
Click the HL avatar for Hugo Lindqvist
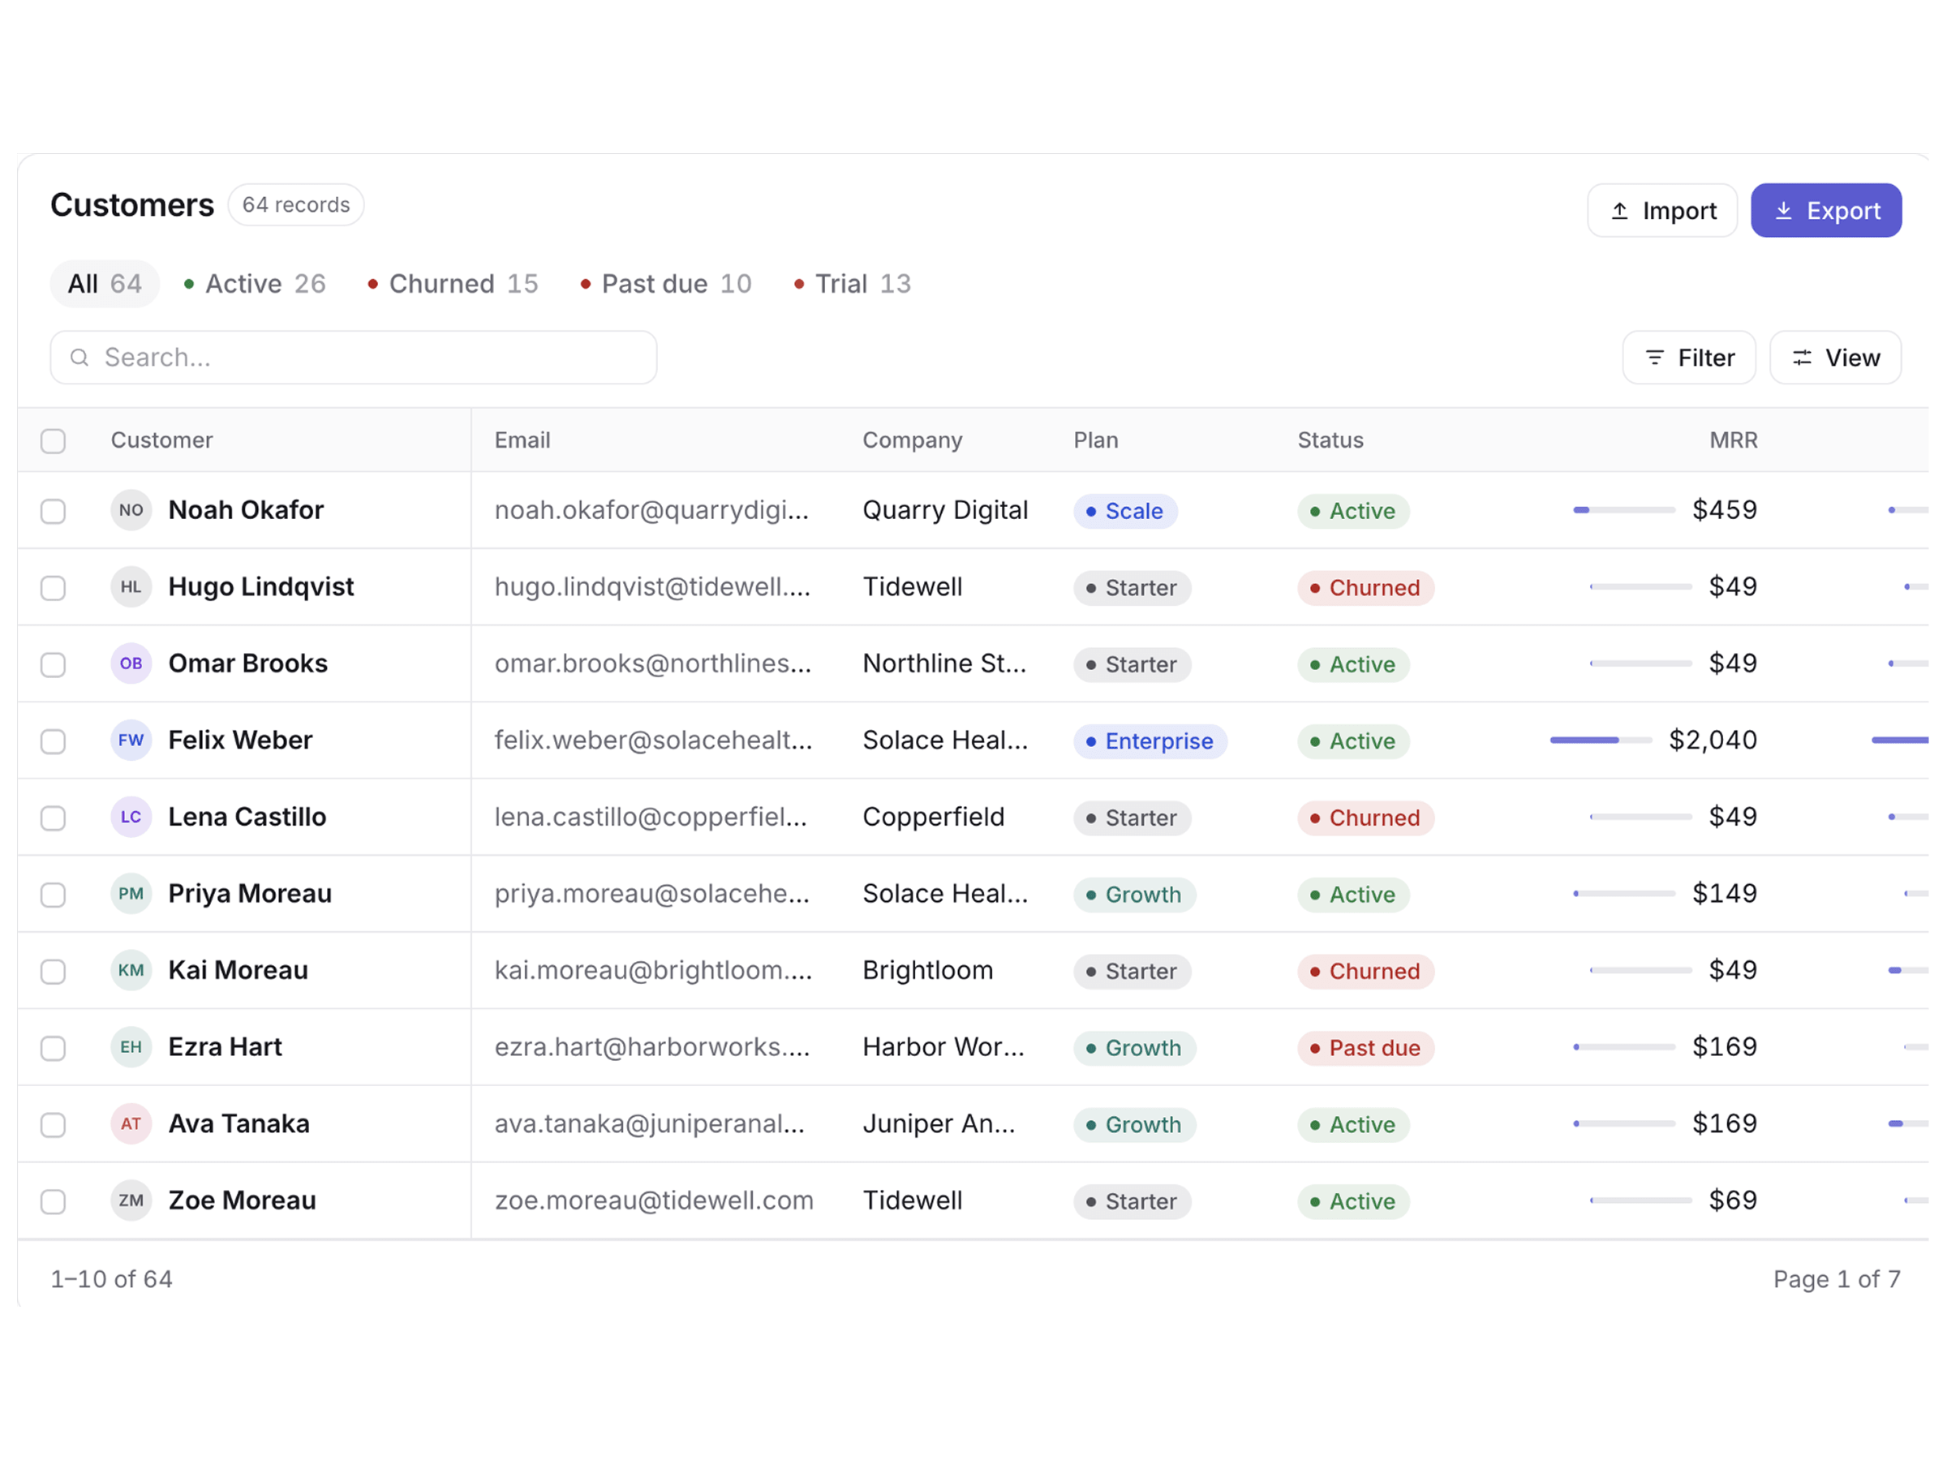point(131,586)
